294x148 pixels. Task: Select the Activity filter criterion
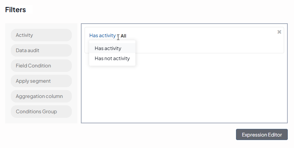click(x=41, y=35)
